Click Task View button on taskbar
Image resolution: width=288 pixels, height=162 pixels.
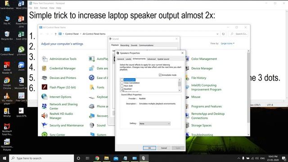coord(88,158)
